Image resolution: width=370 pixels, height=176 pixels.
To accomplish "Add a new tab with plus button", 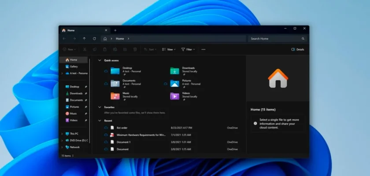I will point(115,30).
